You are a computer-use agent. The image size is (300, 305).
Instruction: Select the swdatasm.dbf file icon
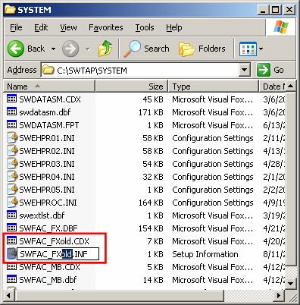tap(11, 112)
